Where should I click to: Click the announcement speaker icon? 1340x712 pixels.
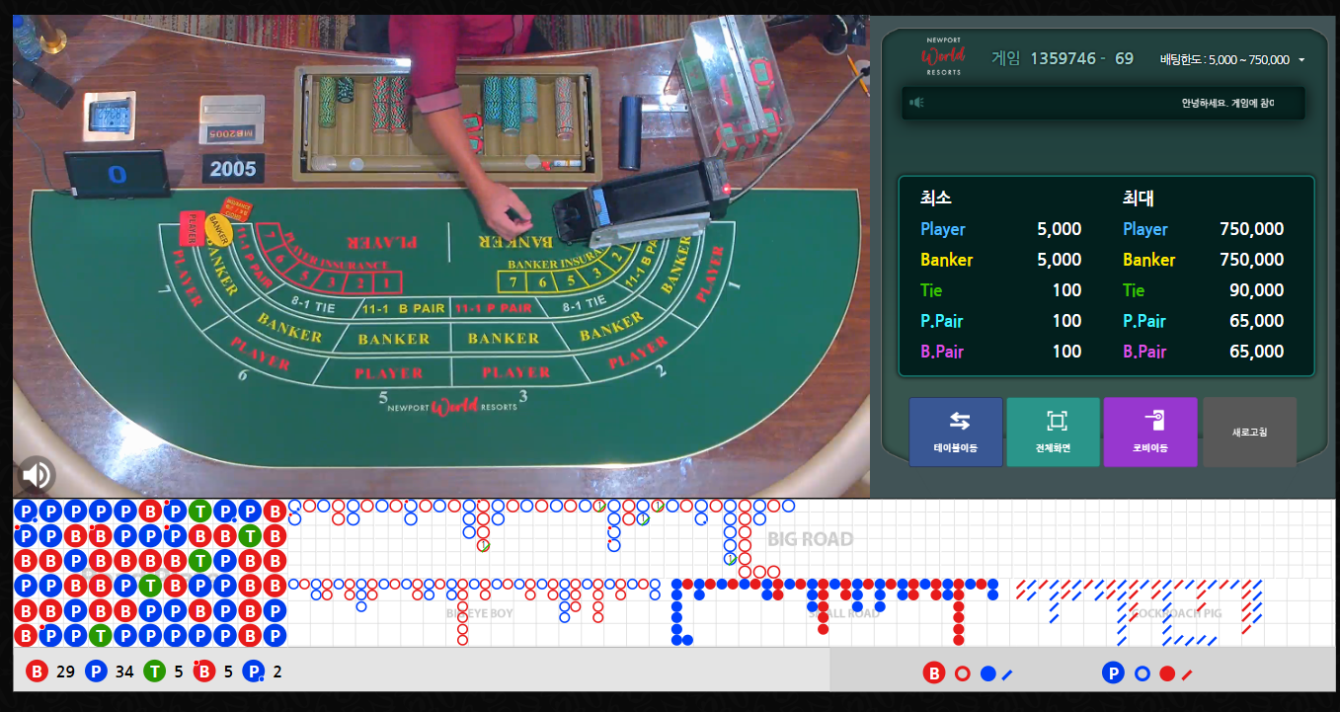pos(916,103)
